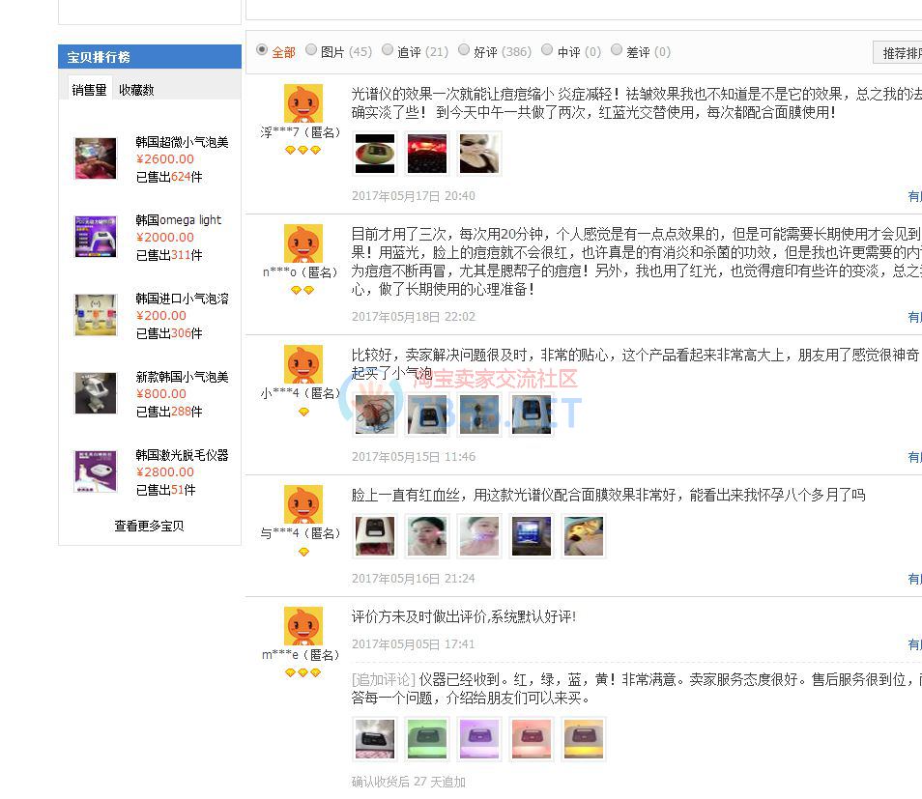Select the 全部 reviews radio button
Screen dimensions: 922x799
(x=262, y=50)
